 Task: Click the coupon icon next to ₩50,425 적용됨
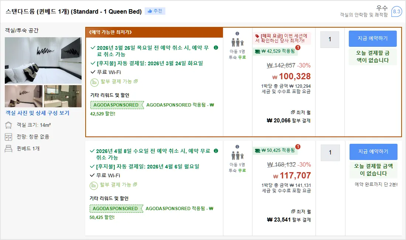(x=257, y=150)
